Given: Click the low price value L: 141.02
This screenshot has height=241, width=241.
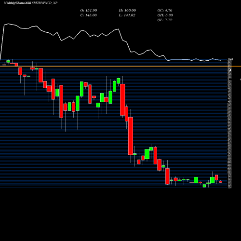Looking at the screenshot, I should pos(127,15).
